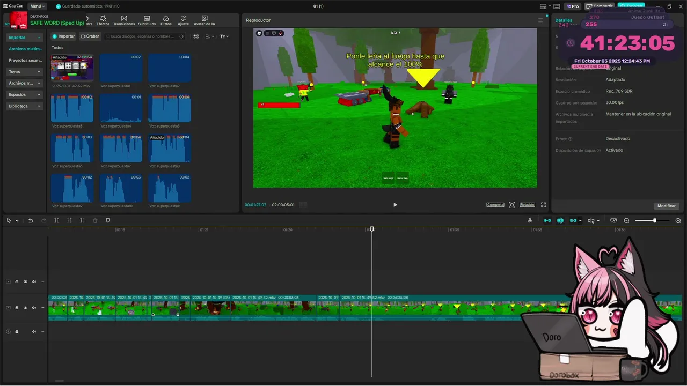Expand the Biblioteca sidebar section

[x=25, y=106]
